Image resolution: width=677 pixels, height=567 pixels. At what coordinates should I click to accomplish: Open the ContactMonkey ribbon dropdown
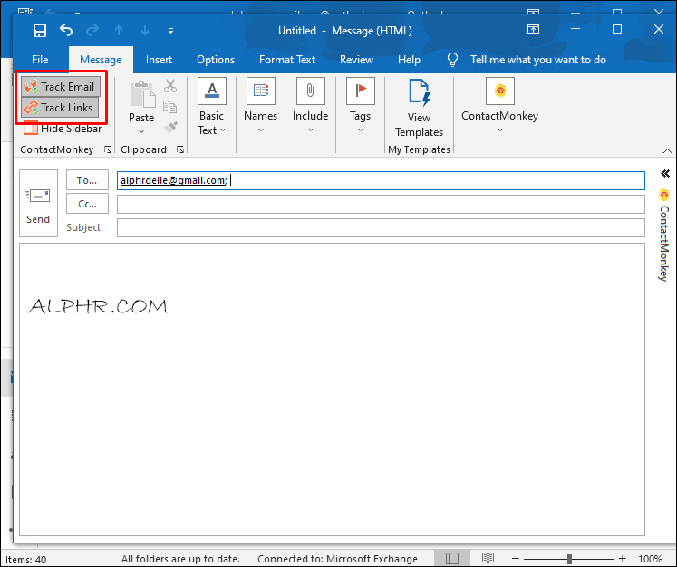coord(500,106)
